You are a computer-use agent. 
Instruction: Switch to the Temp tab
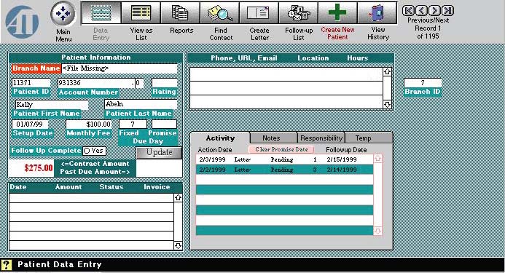coord(368,138)
